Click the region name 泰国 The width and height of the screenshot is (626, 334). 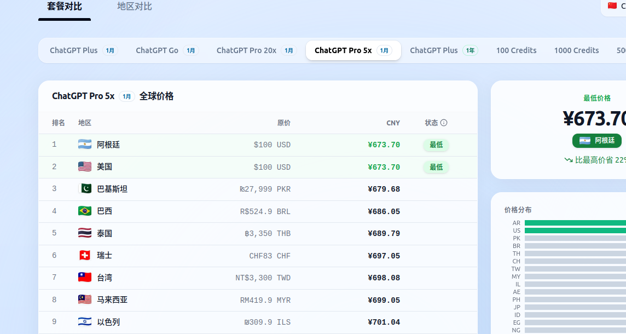pyautogui.click(x=105, y=233)
